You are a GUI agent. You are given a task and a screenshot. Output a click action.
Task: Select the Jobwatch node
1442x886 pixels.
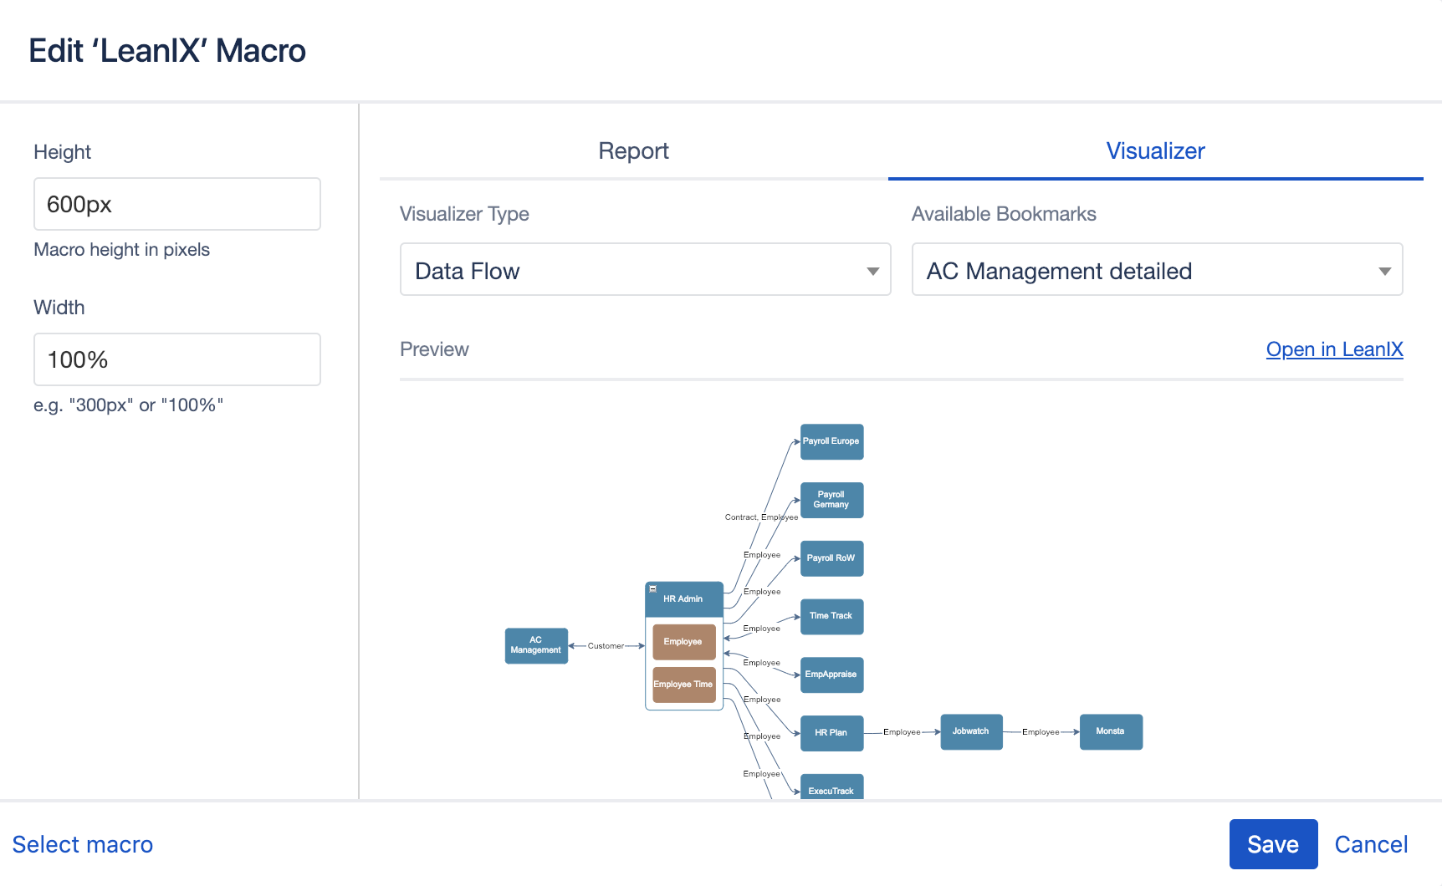[x=971, y=731]
